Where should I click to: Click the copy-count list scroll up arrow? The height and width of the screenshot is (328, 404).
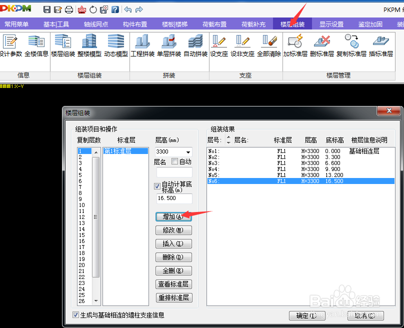click(96, 152)
